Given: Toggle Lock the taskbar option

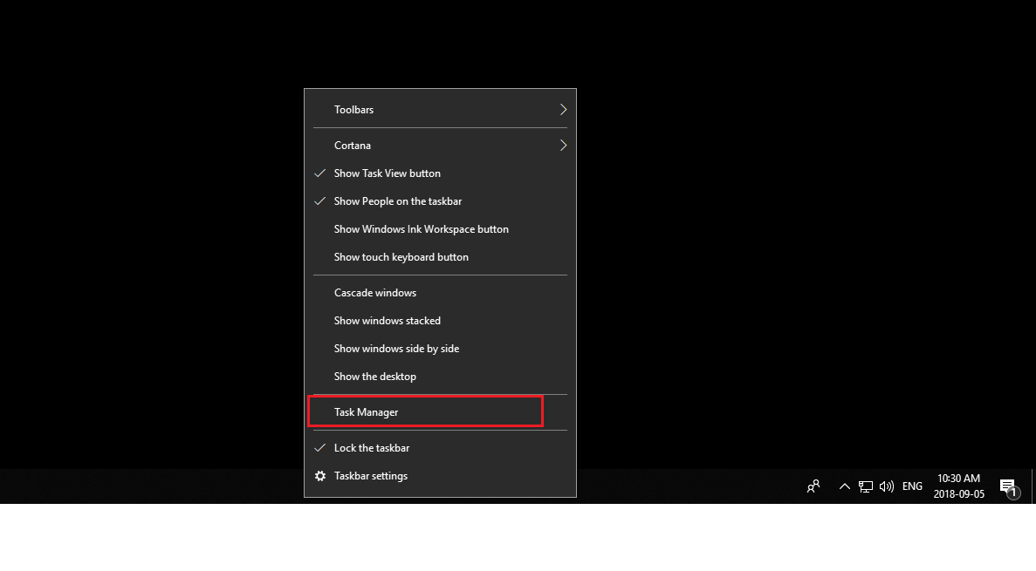Looking at the screenshot, I should pyautogui.click(x=440, y=448).
